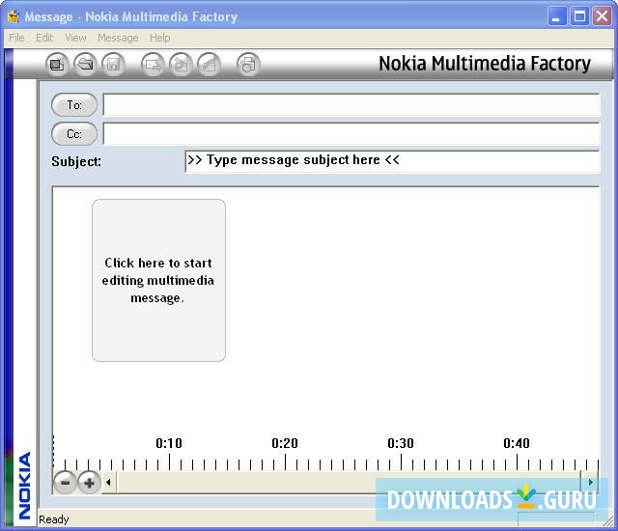Zoom in the timeline with plus button
The image size is (618, 531).
(89, 482)
